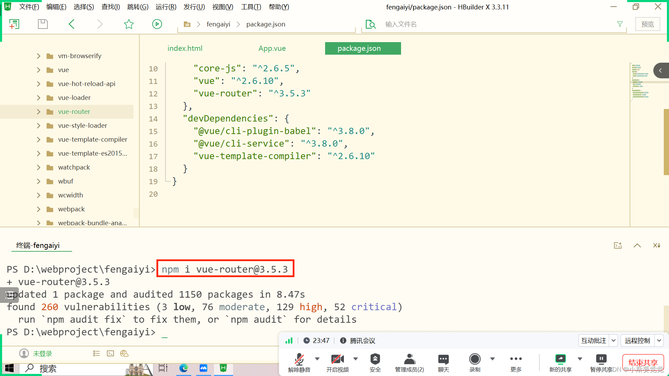
Task: Click the back navigation arrow
Action: (72, 24)
